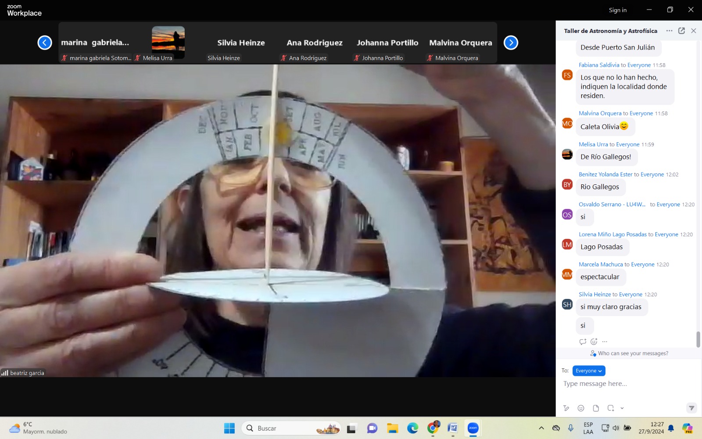Click SH avatar of Silvia Heinze
Screen dimensions: 702x439
click(567, 304)
